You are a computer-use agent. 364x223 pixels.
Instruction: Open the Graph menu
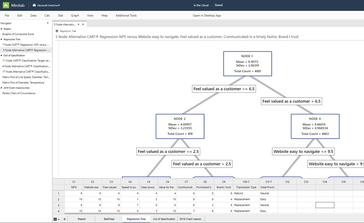click(75, 15)
